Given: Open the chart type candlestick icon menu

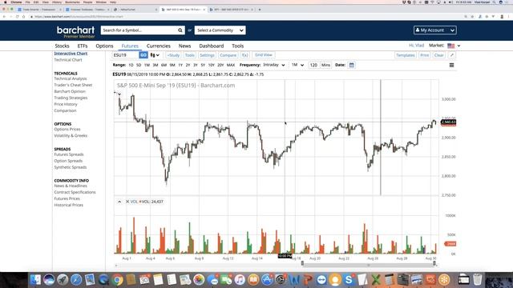Looking at the screenshot, I should [x=155, y=55].
